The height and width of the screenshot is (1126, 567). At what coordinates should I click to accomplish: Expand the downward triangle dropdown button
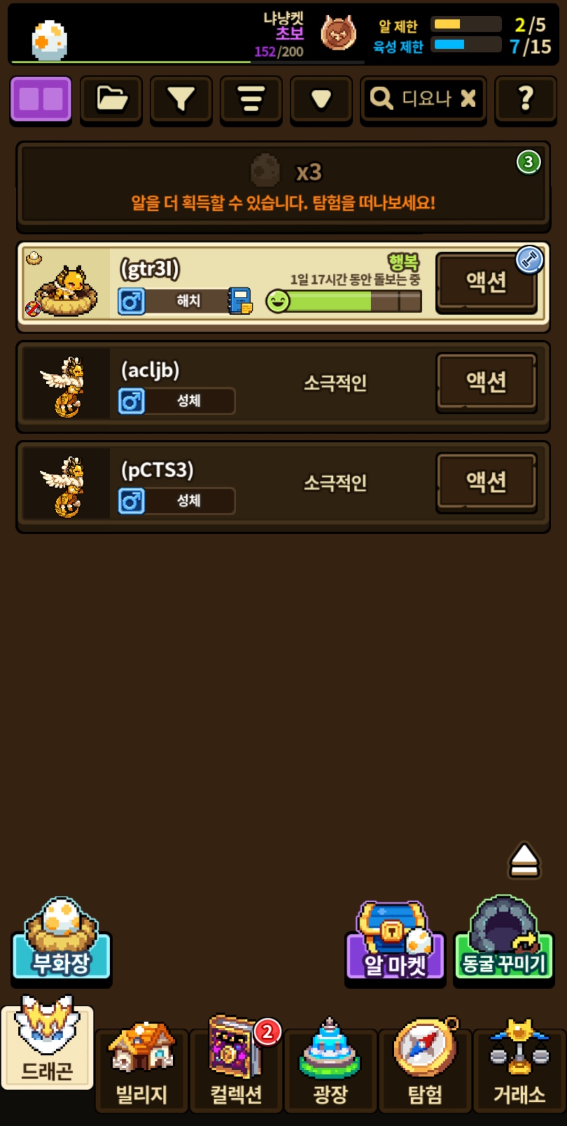point(321,100)
